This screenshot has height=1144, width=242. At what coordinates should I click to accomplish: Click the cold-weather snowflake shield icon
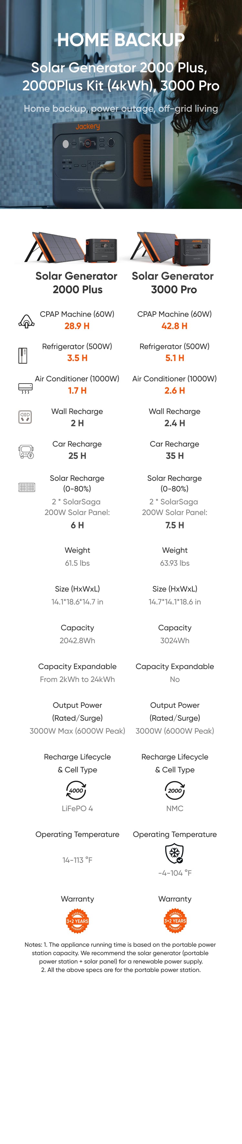(174, 853)
